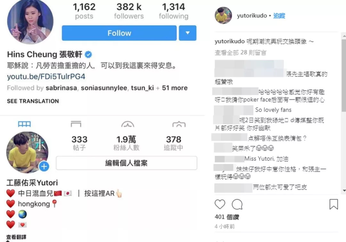Click comments scrollbar down arrow

(344, 191)
